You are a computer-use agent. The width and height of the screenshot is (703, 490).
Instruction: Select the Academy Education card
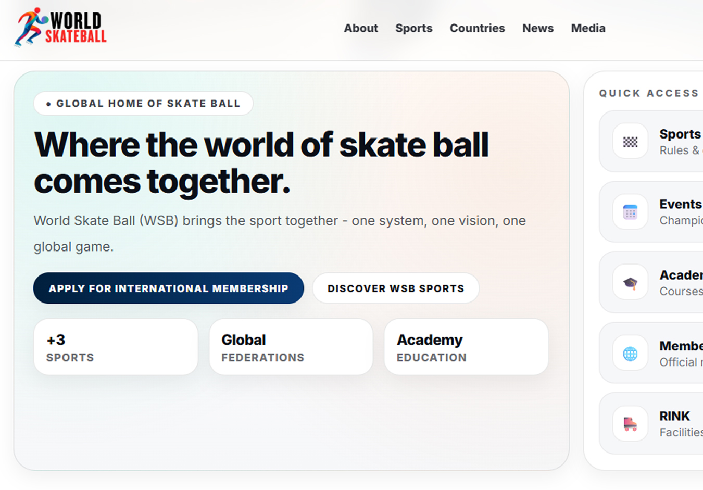click(x=467, y=347)
